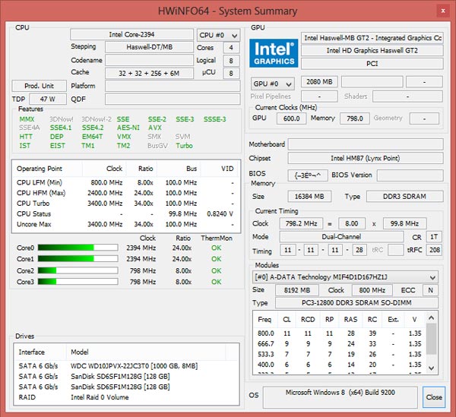Screen dimensions: 456x417
Task: Click the Interface column header in Drives
Action: tap(40, 352)
